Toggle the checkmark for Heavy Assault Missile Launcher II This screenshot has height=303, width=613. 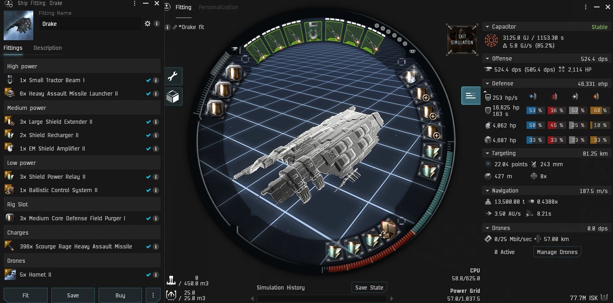pos(149,94)
